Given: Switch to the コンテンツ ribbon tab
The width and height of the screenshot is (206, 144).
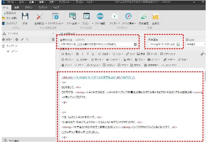Looking at the screenshot, I should tap(43, 8).
